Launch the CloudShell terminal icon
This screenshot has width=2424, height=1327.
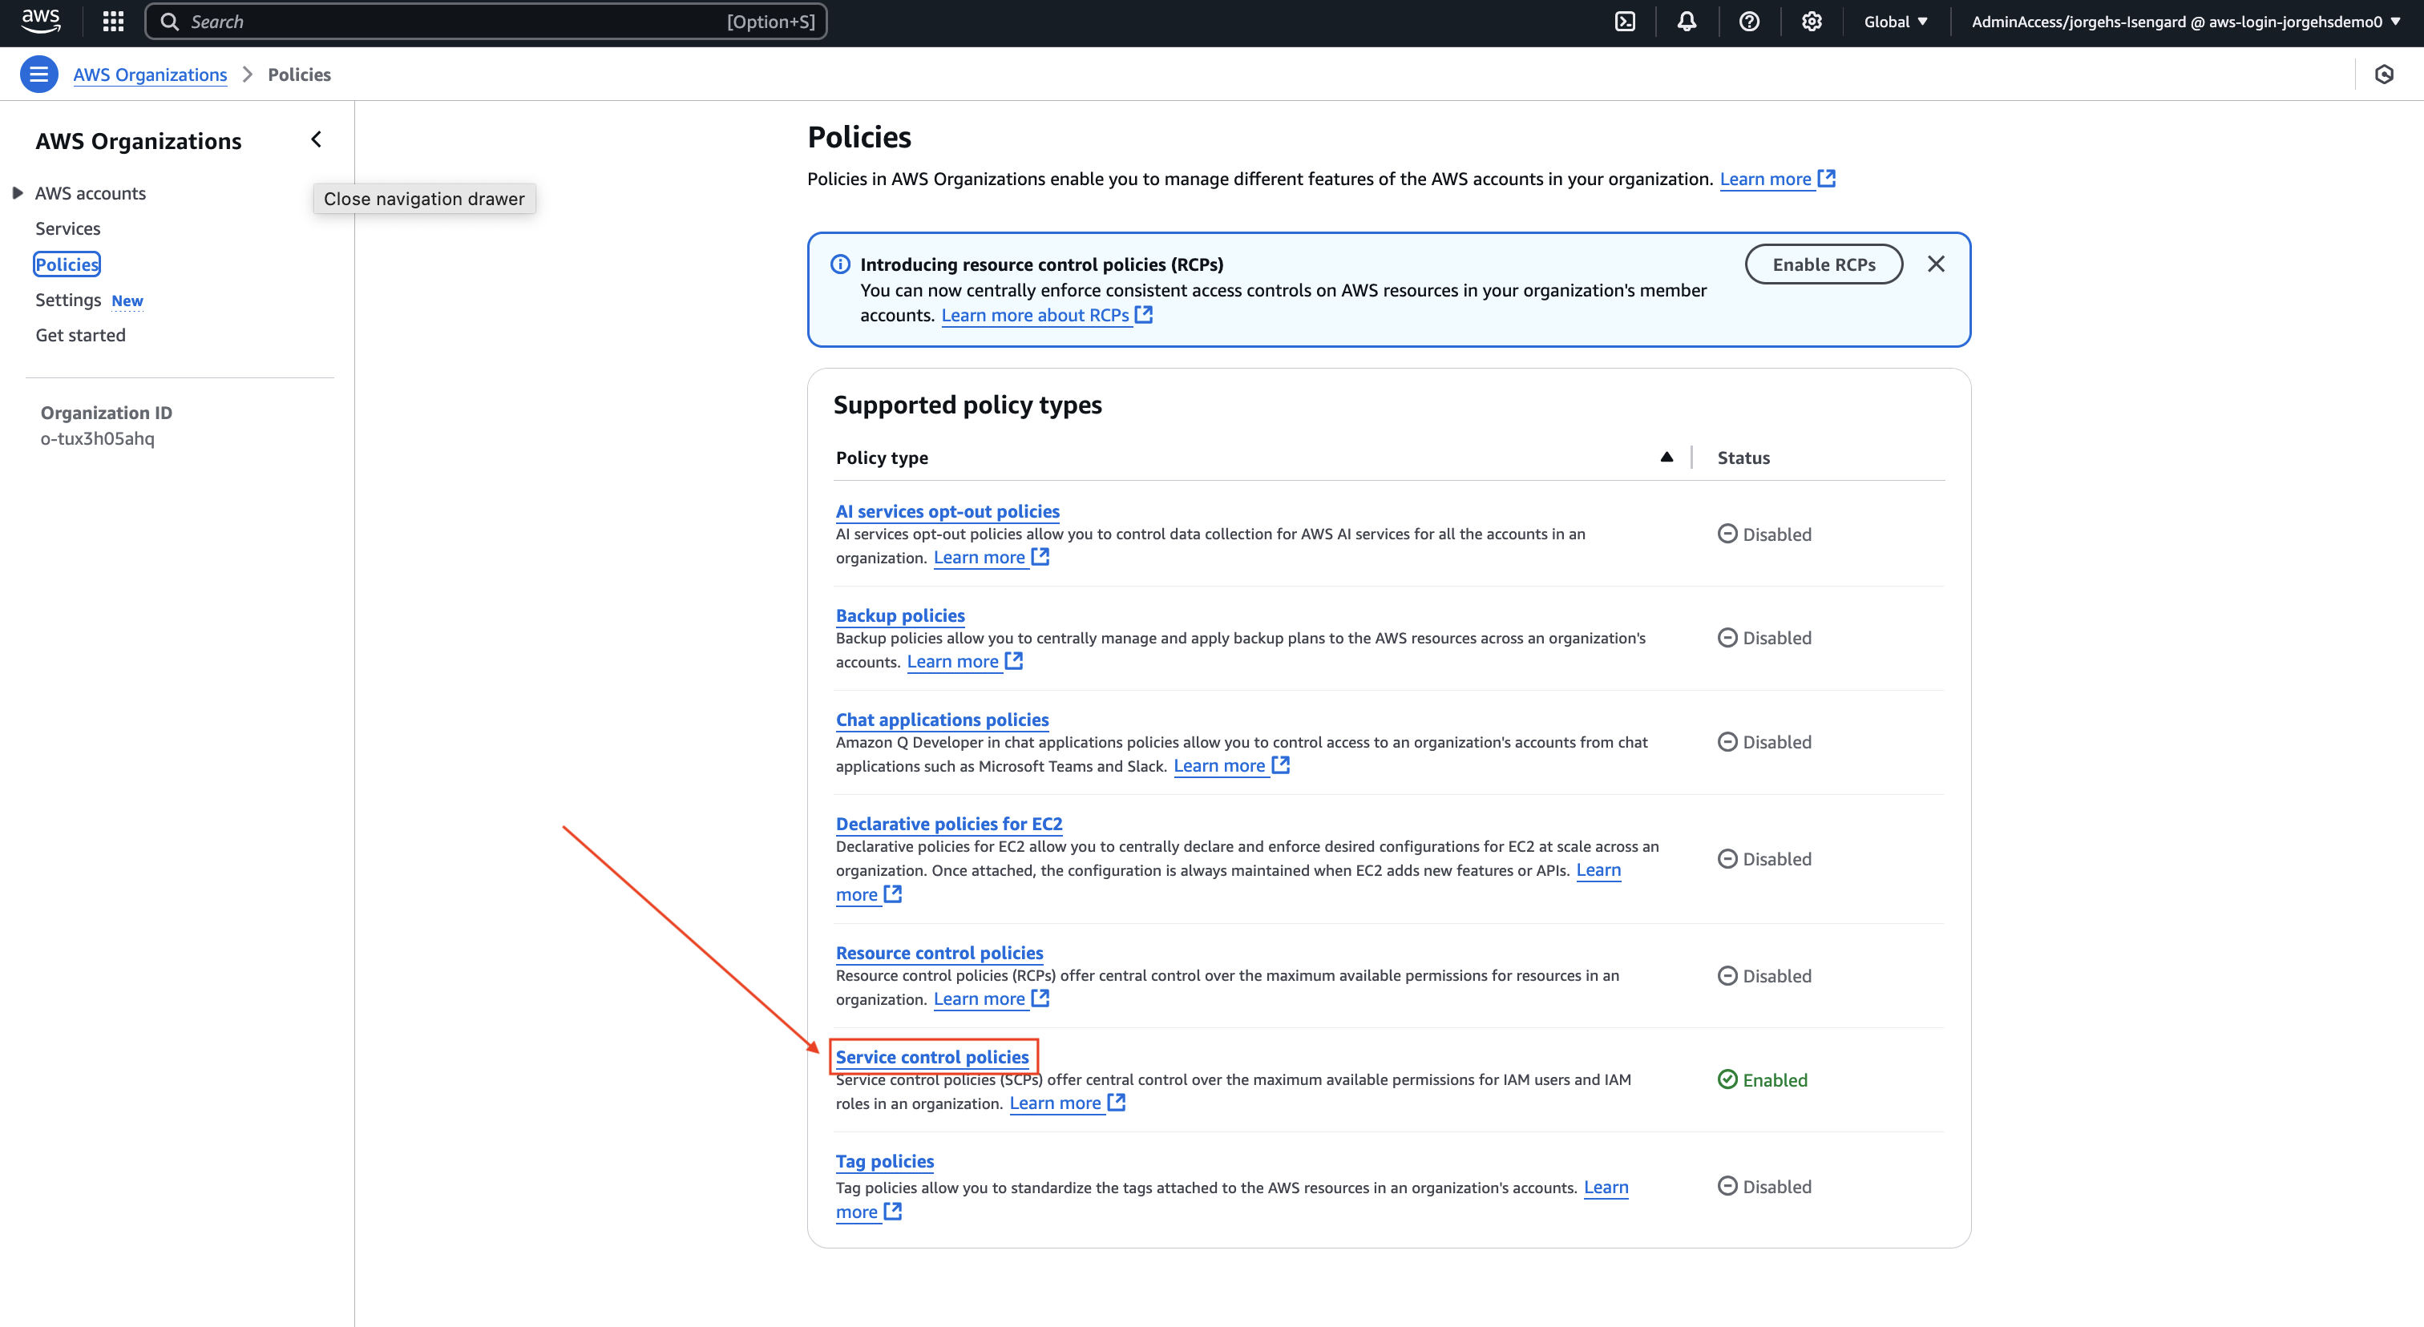click(1625, 22)
